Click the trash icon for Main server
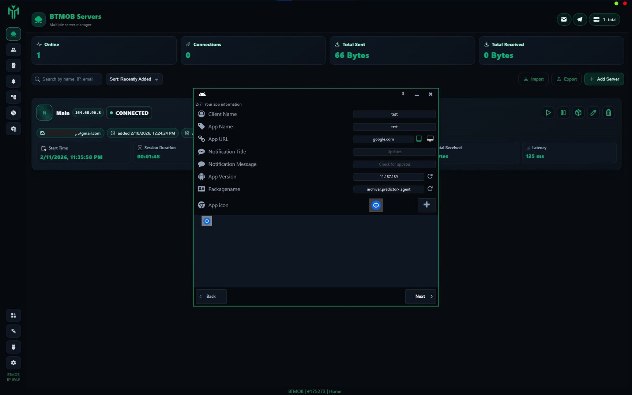Screen dimensions: 632x395 608,113
